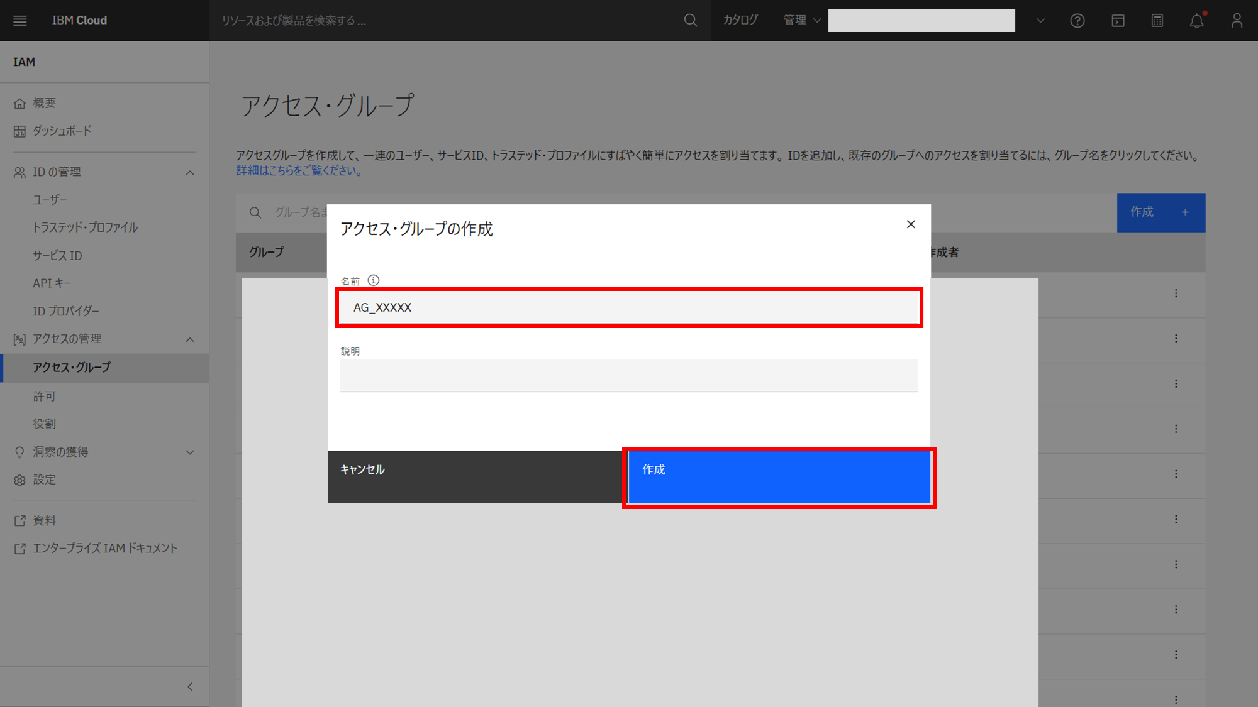Click the キャンセル button

(475, 477)
